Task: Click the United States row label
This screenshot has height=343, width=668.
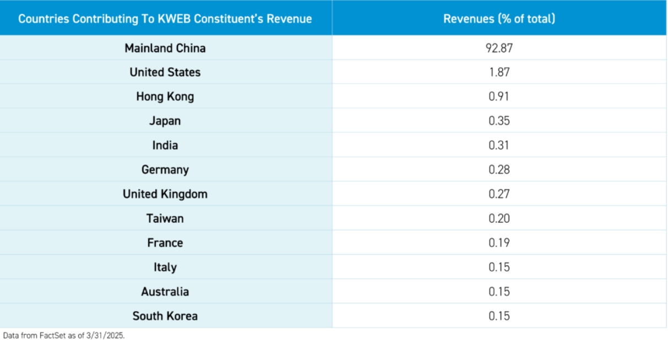Action: [x=165, y=72]
